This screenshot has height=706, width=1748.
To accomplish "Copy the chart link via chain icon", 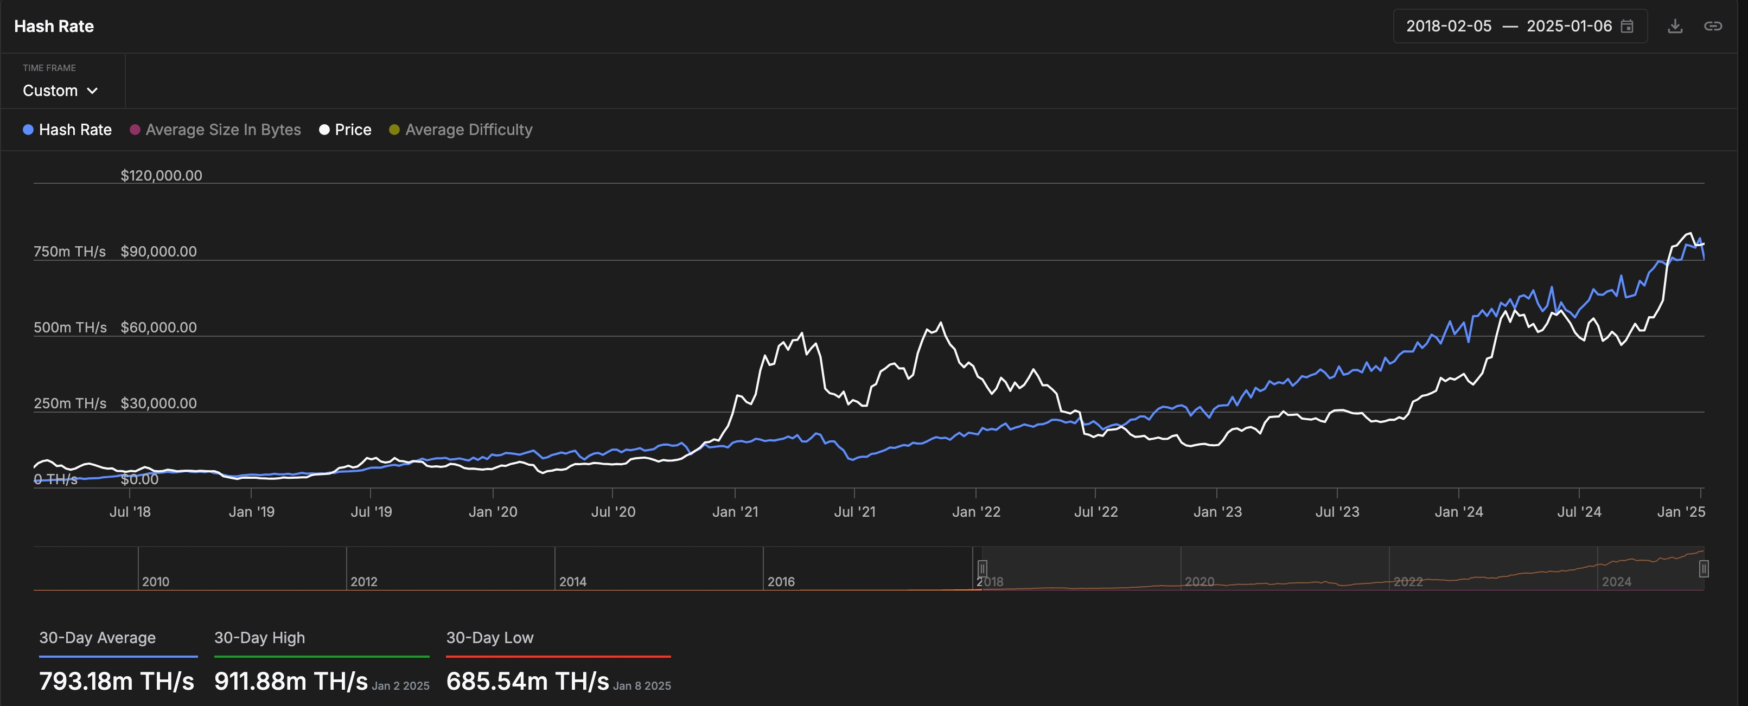I will coord(1713,27).
